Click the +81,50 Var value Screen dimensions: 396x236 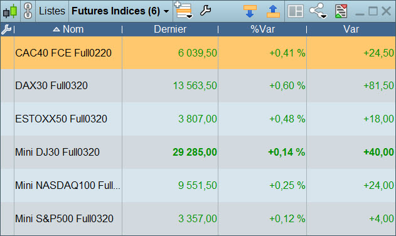(378, 86)
